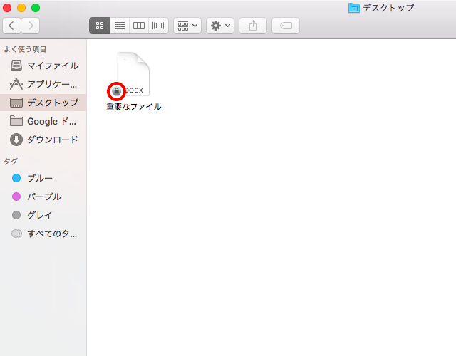Open the gear action menu
This screenshot has height=356, width=456.
click(220, 26)
